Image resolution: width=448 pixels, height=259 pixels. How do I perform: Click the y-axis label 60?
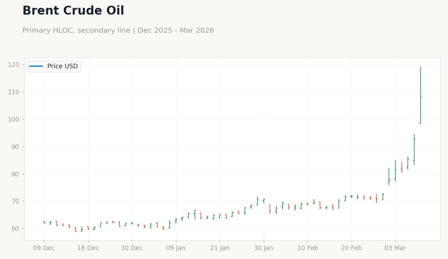click(x=15, y=229)
